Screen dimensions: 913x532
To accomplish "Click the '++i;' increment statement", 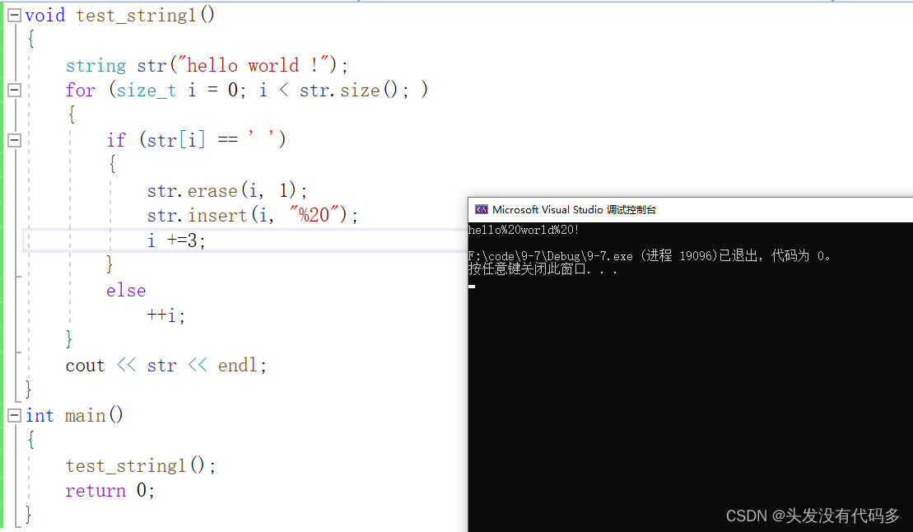I will pos(165,315).
